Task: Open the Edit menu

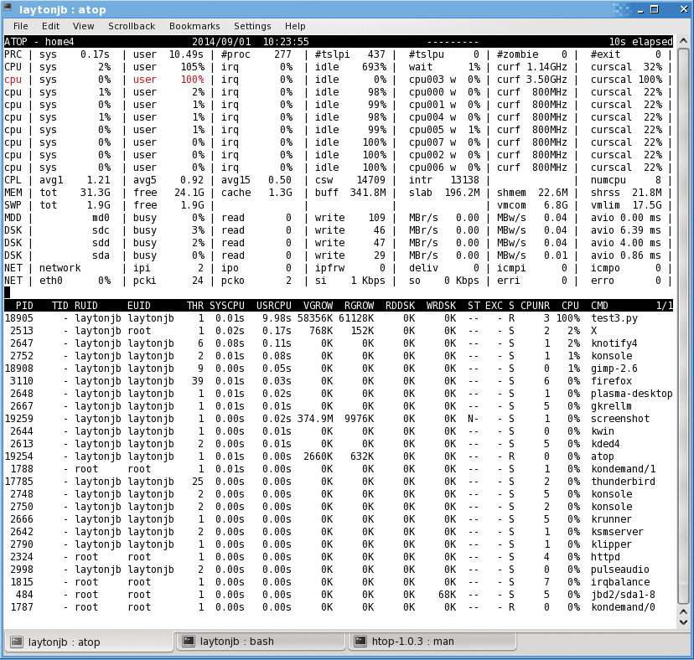Action: click(x=50, y=25)
